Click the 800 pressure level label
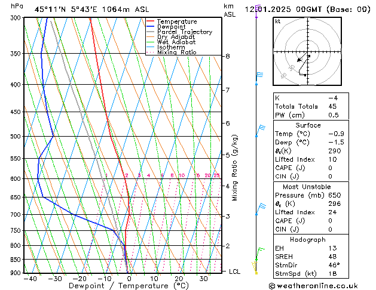Screen dimensions: 376x290 pyautogui.click(x=17, y=245)
